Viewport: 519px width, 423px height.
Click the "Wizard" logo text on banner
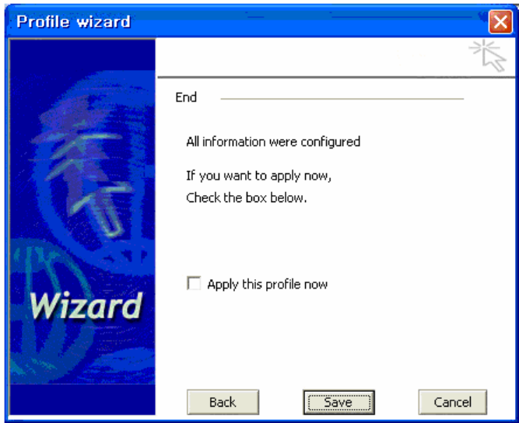point(86,306)
